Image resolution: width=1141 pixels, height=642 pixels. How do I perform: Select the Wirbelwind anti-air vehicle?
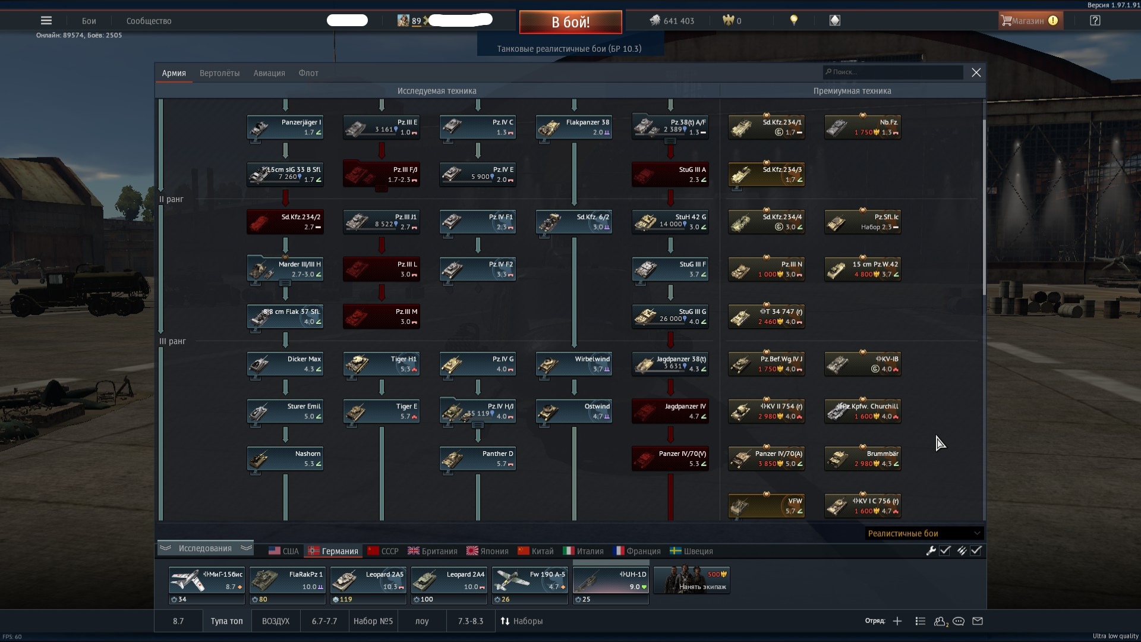(x=574, y=364)
